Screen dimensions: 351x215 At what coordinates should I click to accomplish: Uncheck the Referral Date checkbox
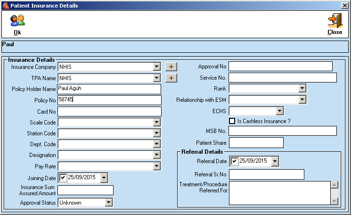(234, 161)
